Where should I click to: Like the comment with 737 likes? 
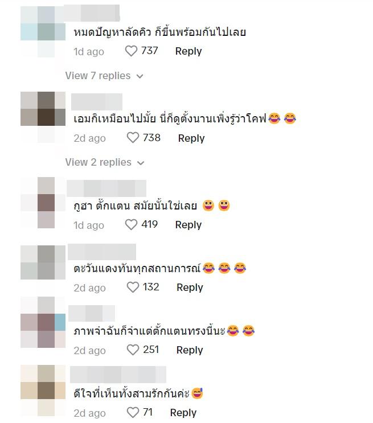(x=131, y=51)
